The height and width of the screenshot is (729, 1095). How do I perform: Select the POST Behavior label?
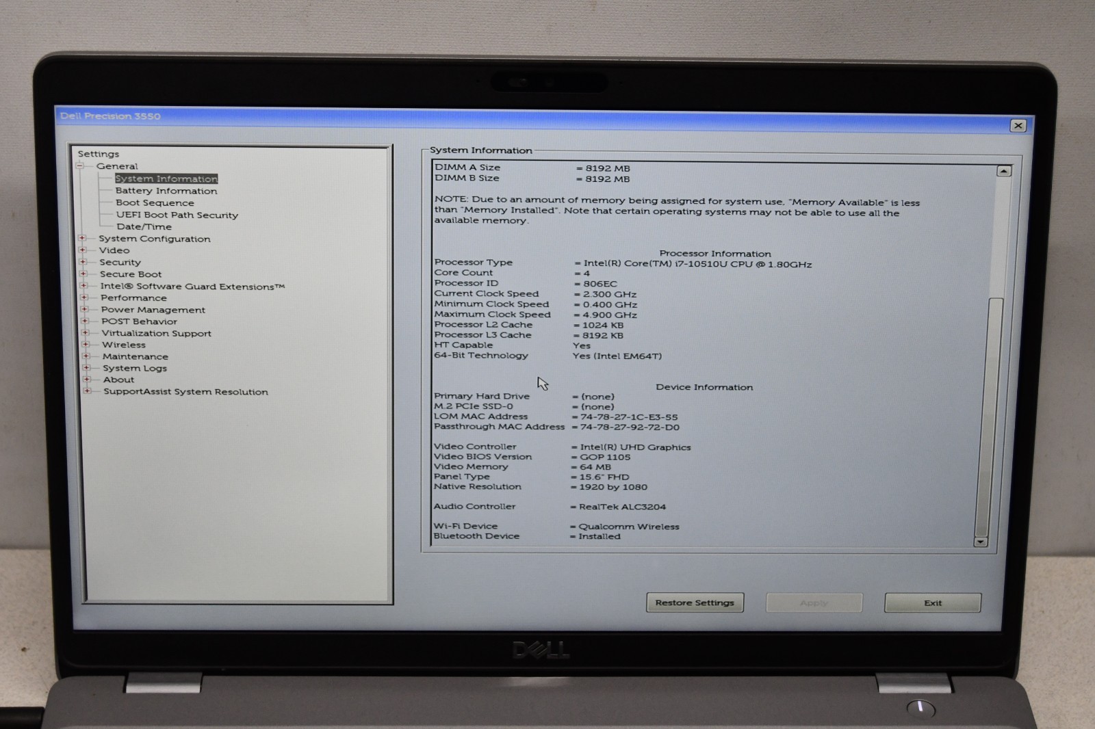pos(139,321)
